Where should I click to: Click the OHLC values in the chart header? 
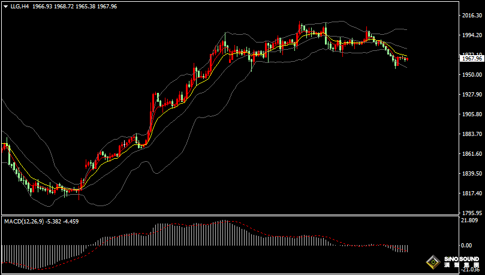[x=74, y=5]
